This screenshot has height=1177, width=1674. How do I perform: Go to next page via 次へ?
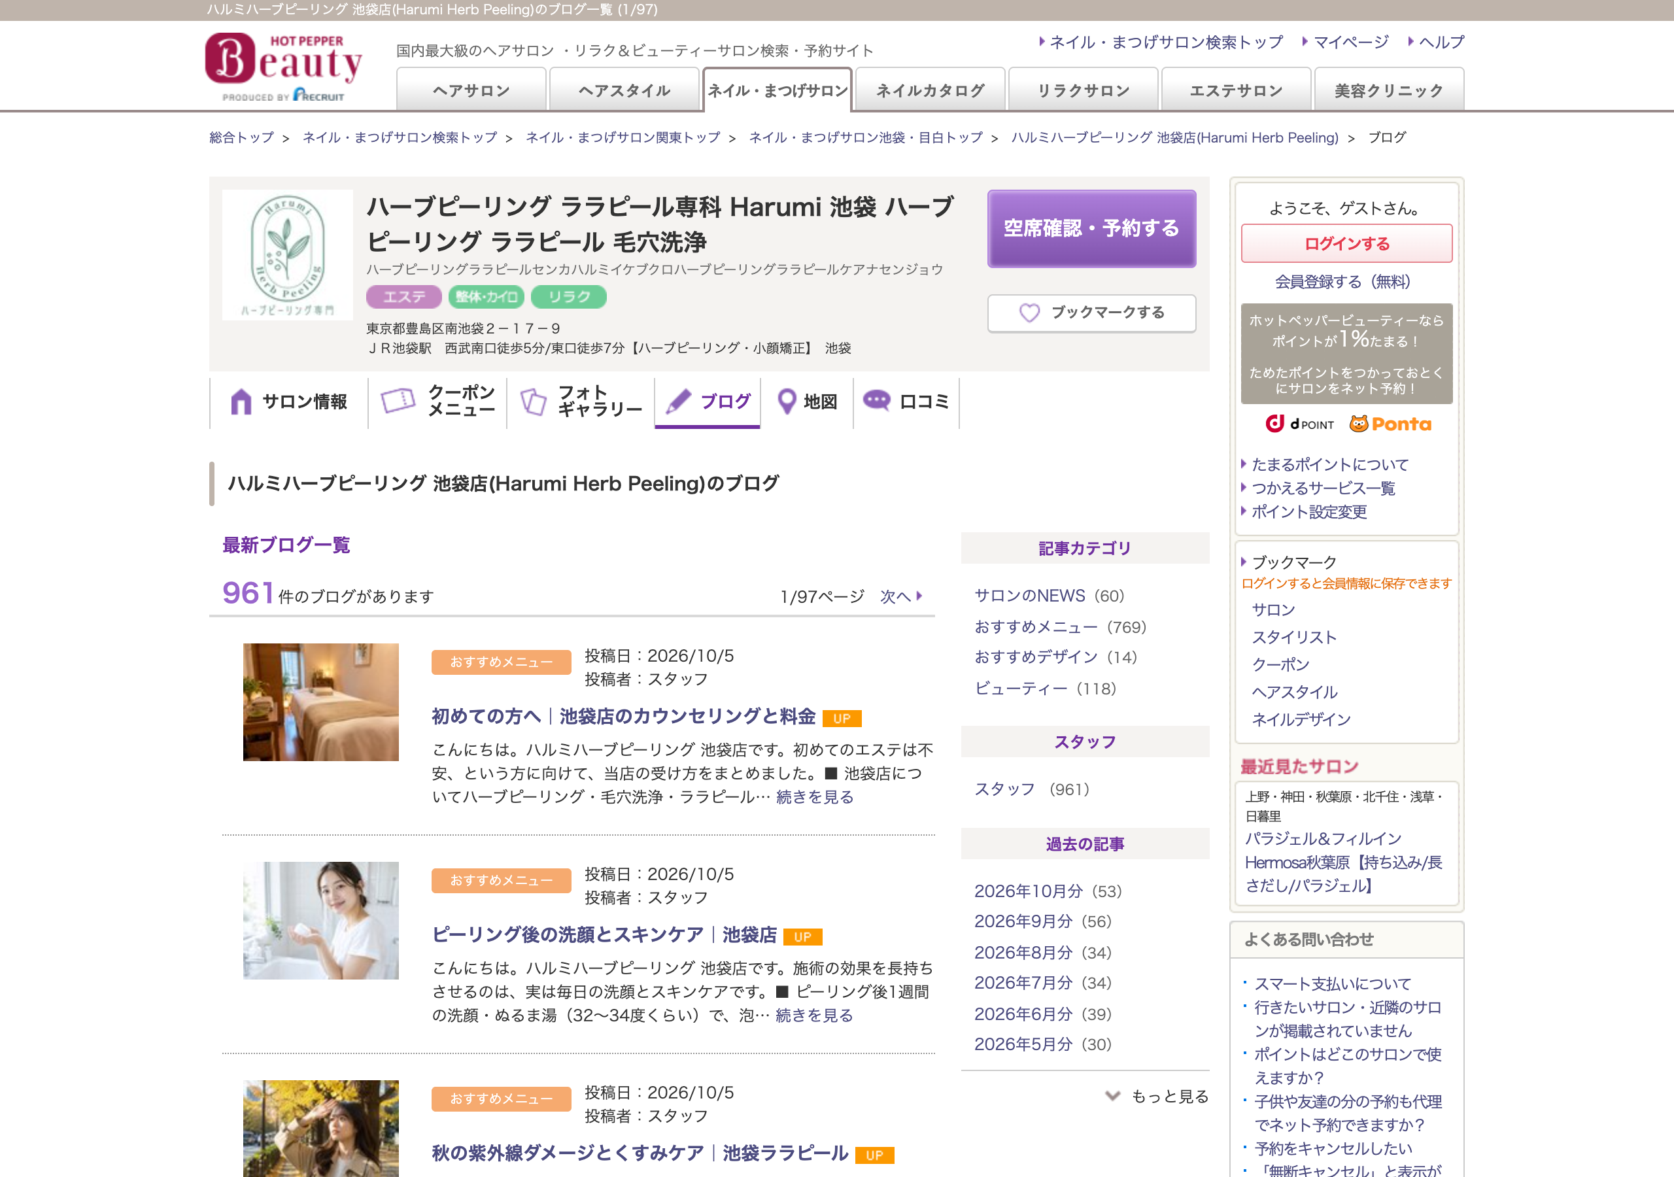pyautogui.click(x=901, y=596)
